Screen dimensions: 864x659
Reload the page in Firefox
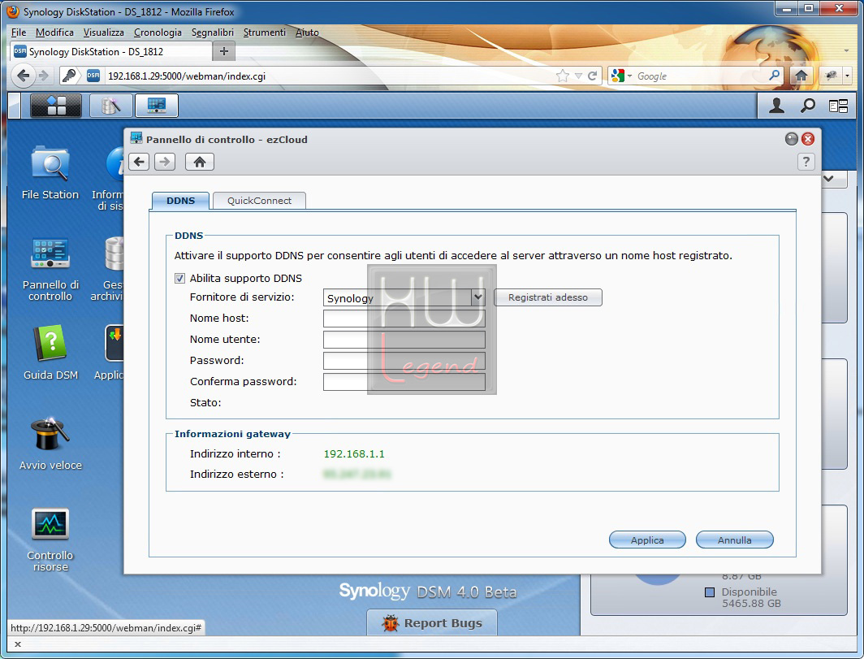tap(592, 76)
